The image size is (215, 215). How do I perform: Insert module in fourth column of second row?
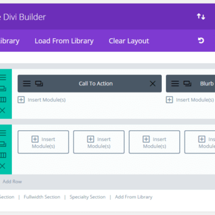(199, 142)
